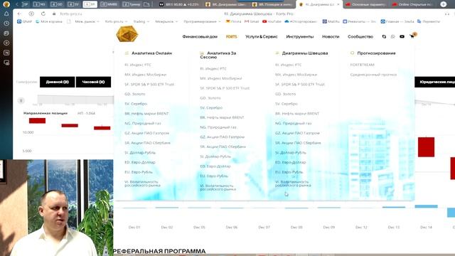Open the BR. Позиции tab
The height and width of the screenshot is (256, 455).
click(272, 4)
